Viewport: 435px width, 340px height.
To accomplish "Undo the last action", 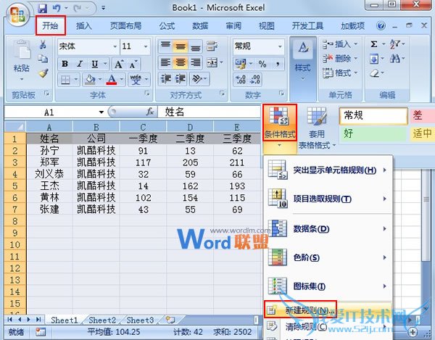I will tap(57, 8).
